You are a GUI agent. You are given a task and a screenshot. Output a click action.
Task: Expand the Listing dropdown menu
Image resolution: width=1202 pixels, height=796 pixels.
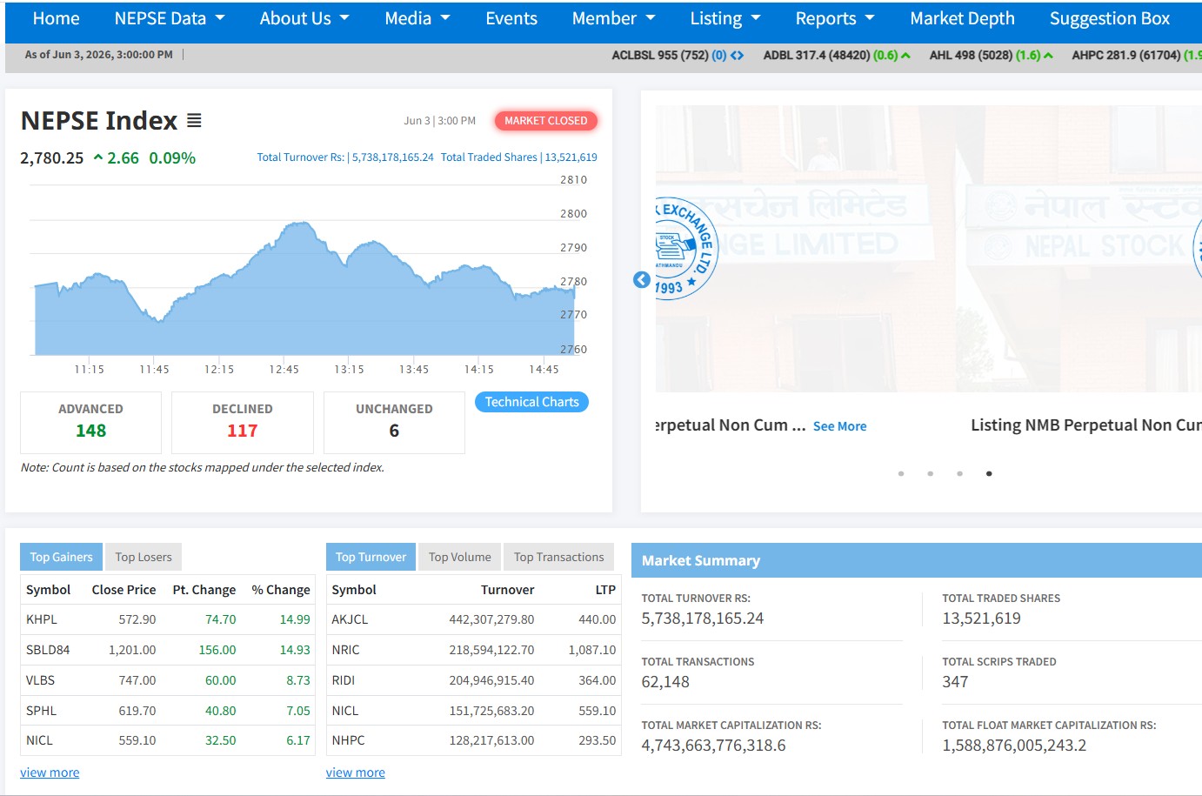coord(725,18)
